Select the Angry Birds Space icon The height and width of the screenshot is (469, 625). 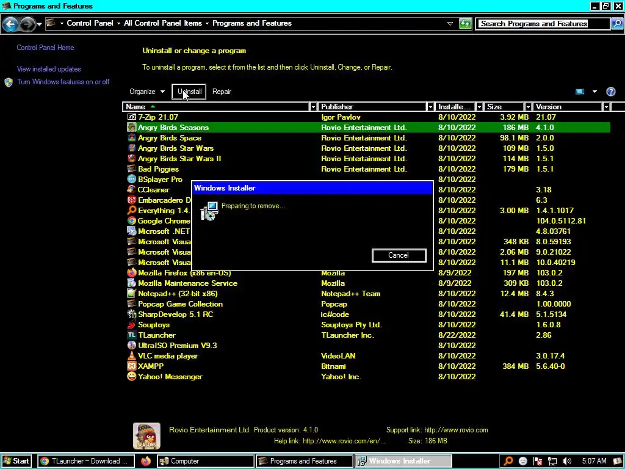(132, 137)
